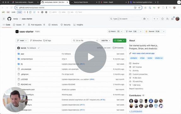This screenshot has width=181, height=114.
Task: Open the Watch notifications dropdown arrow
Action: pos(121,31)
